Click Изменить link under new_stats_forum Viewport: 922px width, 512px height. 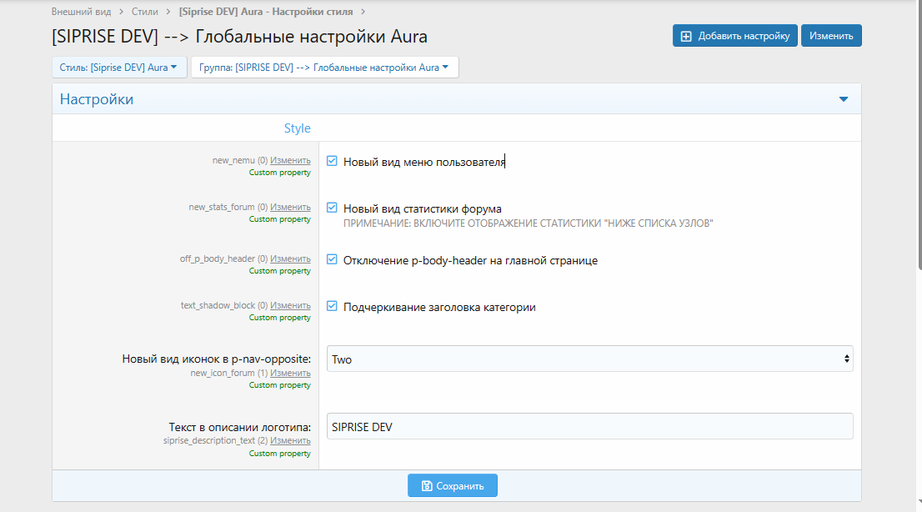pos(290,208)
